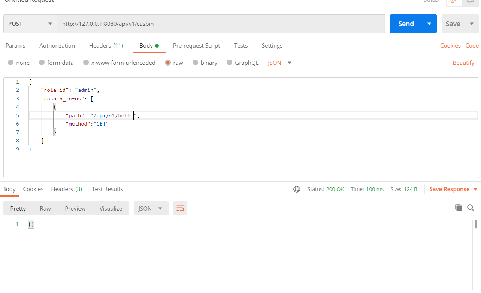
Task: Open the Send button arrow dropdown
Action: [429, 24]
